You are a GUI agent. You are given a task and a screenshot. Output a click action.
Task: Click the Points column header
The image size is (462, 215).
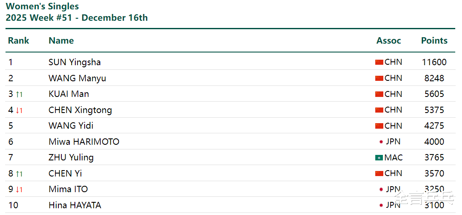(x=434, y=41)
